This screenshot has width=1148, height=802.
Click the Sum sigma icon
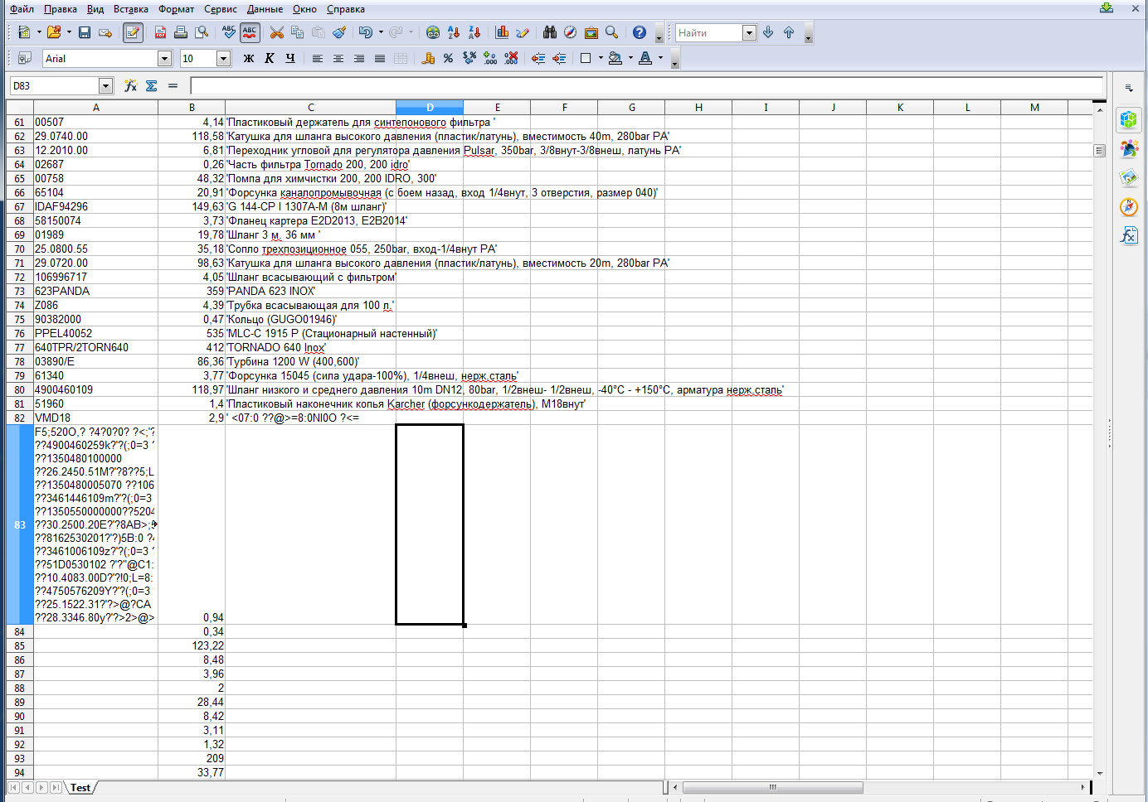pos(151,85)
